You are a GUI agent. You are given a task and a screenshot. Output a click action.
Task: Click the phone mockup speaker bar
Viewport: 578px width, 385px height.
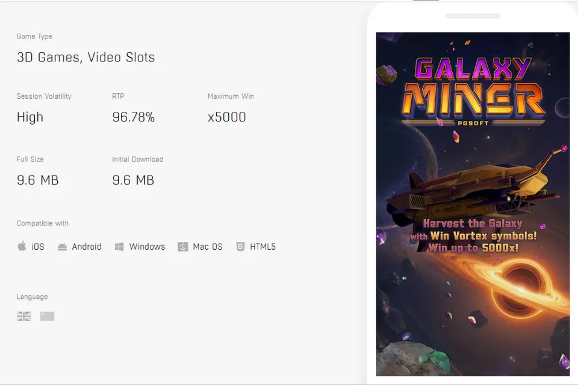coord(473,16)
